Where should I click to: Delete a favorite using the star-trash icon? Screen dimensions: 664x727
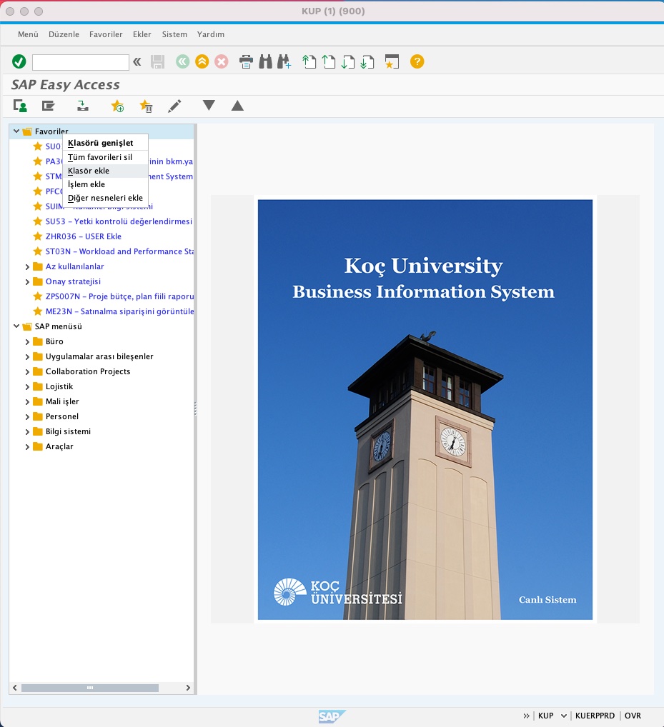point(147,106)
